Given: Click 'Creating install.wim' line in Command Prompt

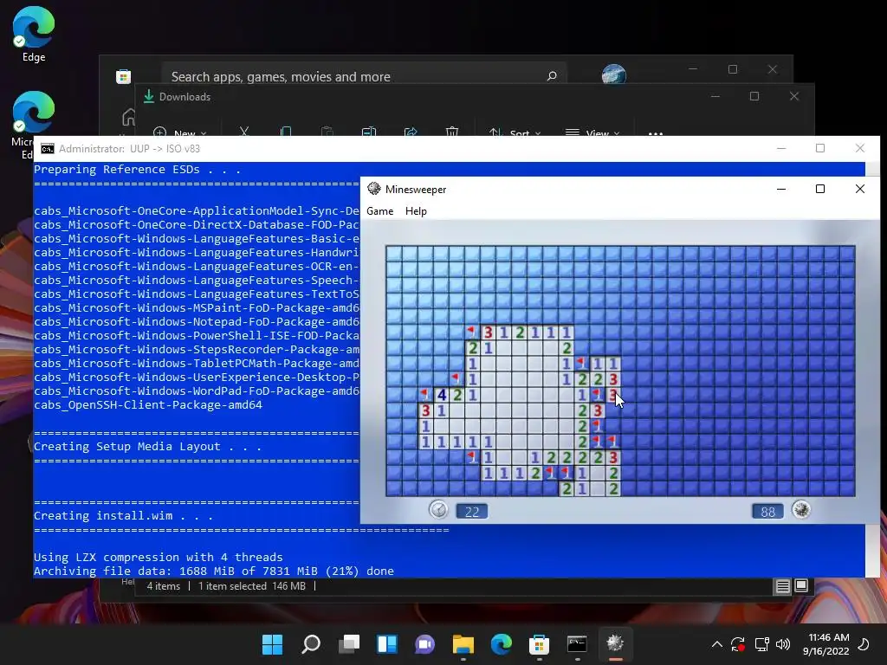Looking at the screenshot, I should click(123, 516).
